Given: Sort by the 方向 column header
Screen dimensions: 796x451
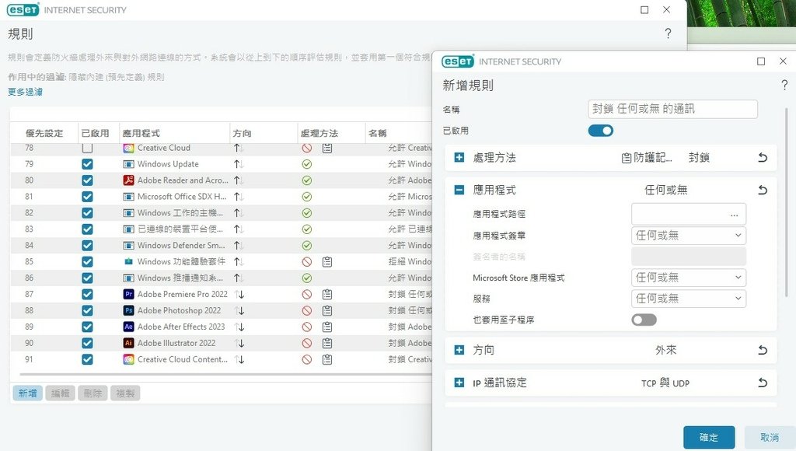Looking at the screenshot, I should [x=243, y=133].
